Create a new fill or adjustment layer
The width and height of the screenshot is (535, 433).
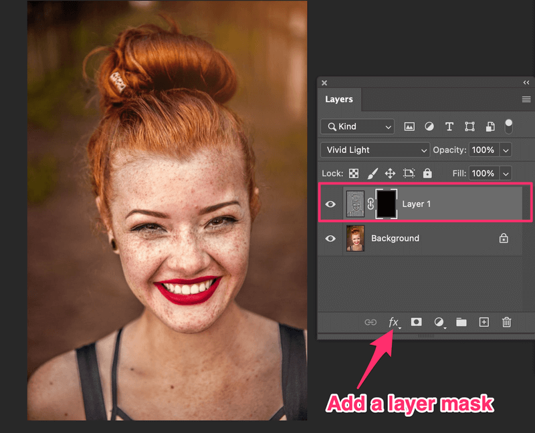pyautogui.click(x=439, y=322)
